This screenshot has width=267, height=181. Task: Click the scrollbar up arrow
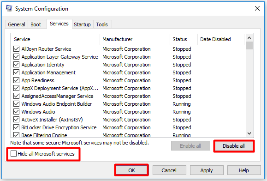(x=249, y=38)
